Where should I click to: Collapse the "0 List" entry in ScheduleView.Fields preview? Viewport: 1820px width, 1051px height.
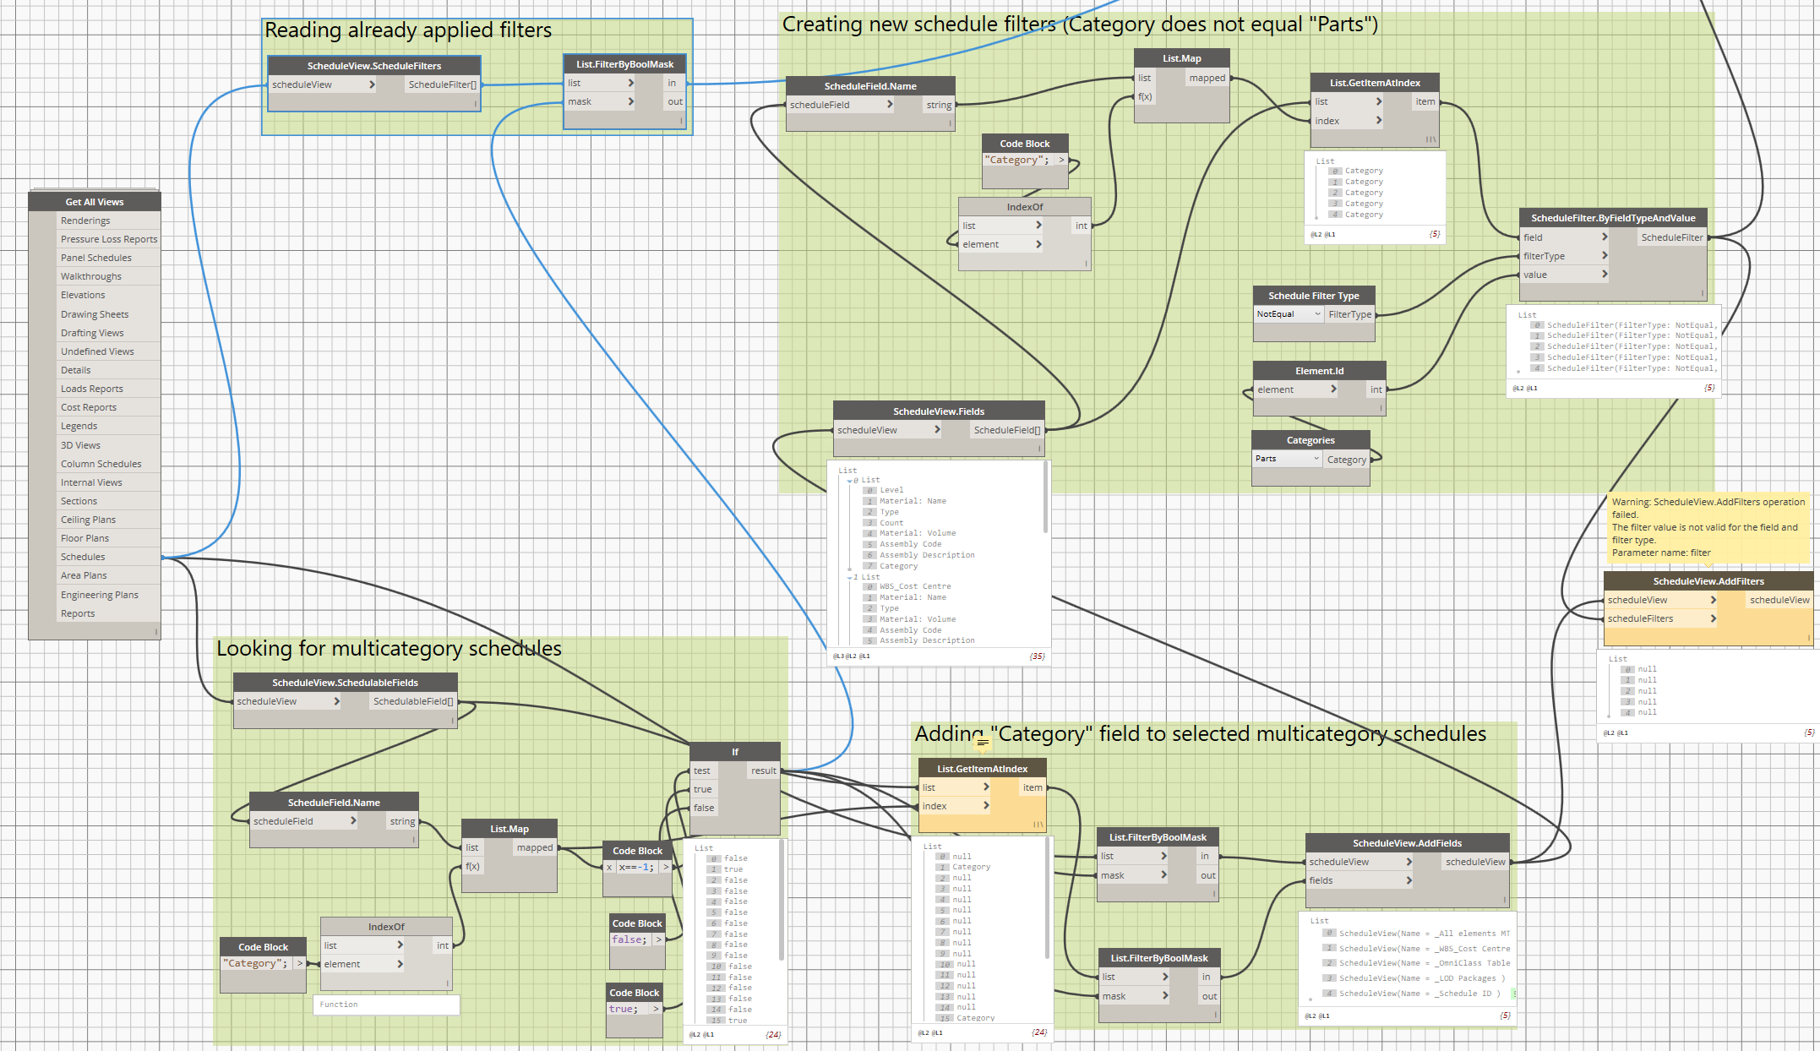click(x=850, y=481)
